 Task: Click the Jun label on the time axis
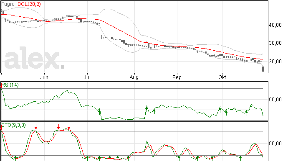pos(44,77)
